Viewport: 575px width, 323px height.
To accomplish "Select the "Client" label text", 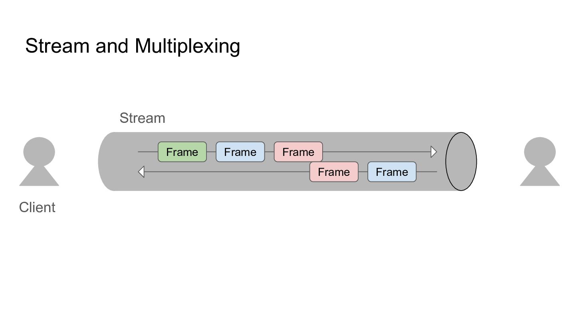I will point(37,207).
